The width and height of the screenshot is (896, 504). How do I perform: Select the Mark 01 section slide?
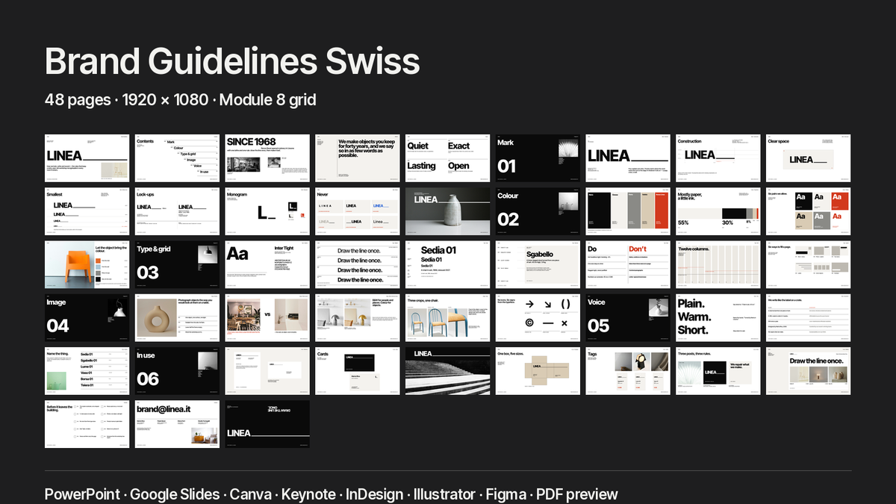[538, 158]
